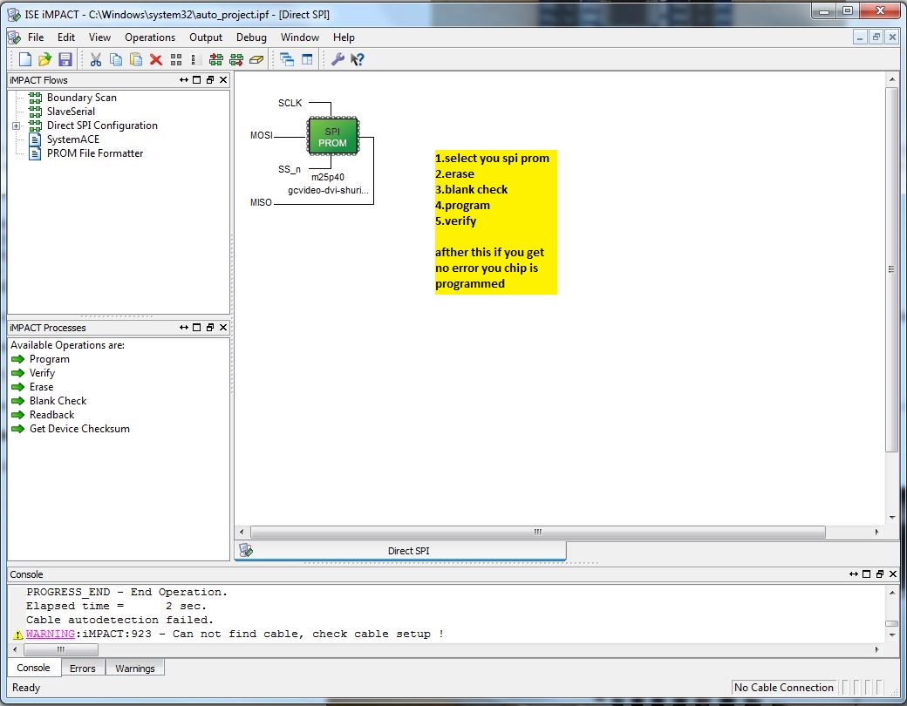Click the Initialize Chain toolbar icon

point(216,59)
